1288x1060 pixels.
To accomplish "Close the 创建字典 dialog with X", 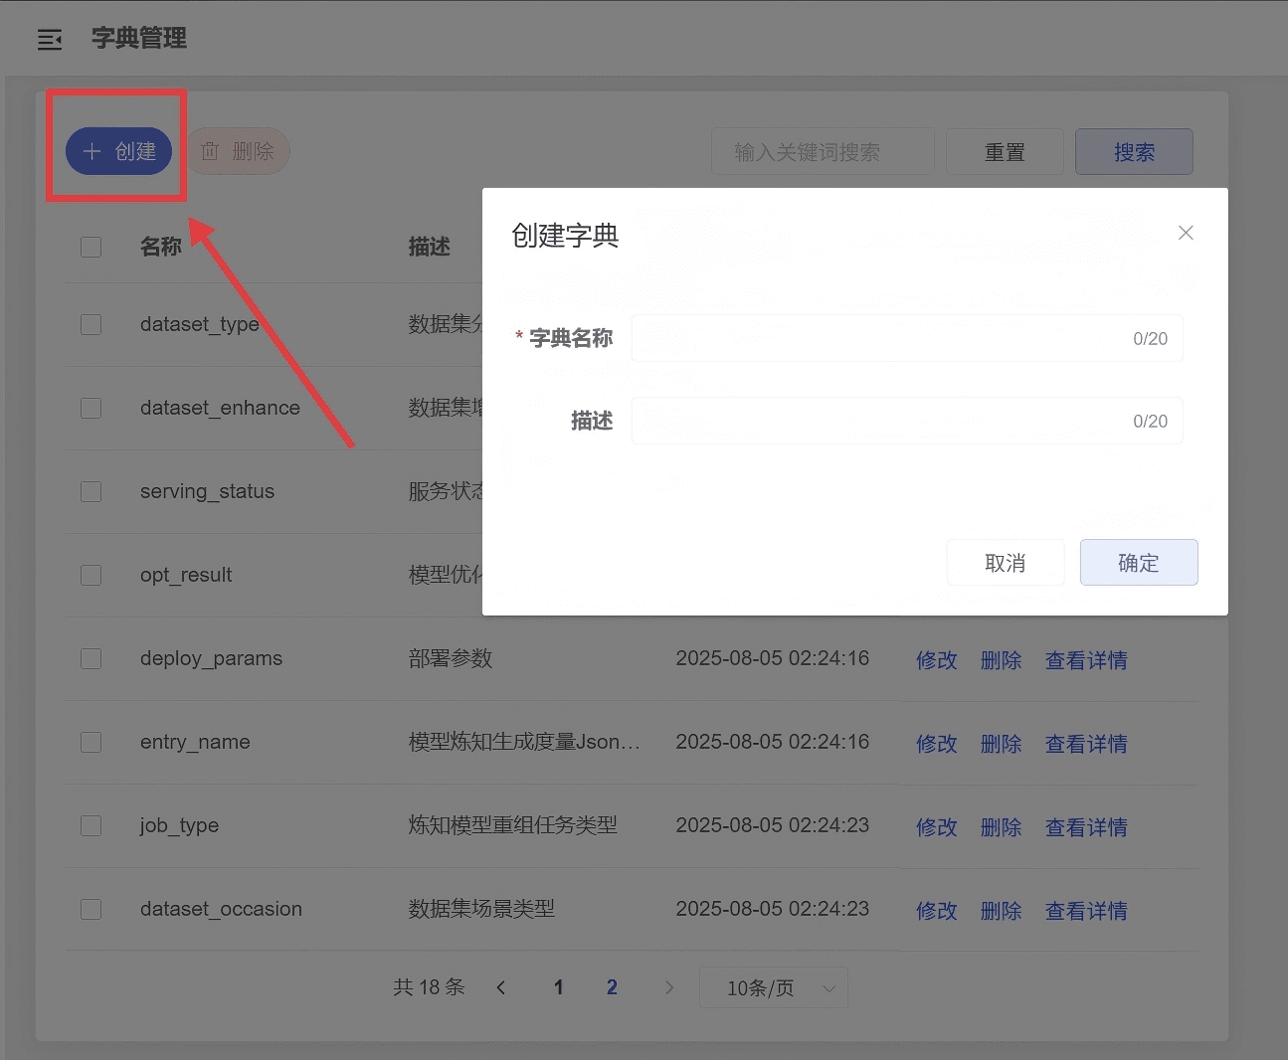I will pyautogui.click(x=1185, y=233).
